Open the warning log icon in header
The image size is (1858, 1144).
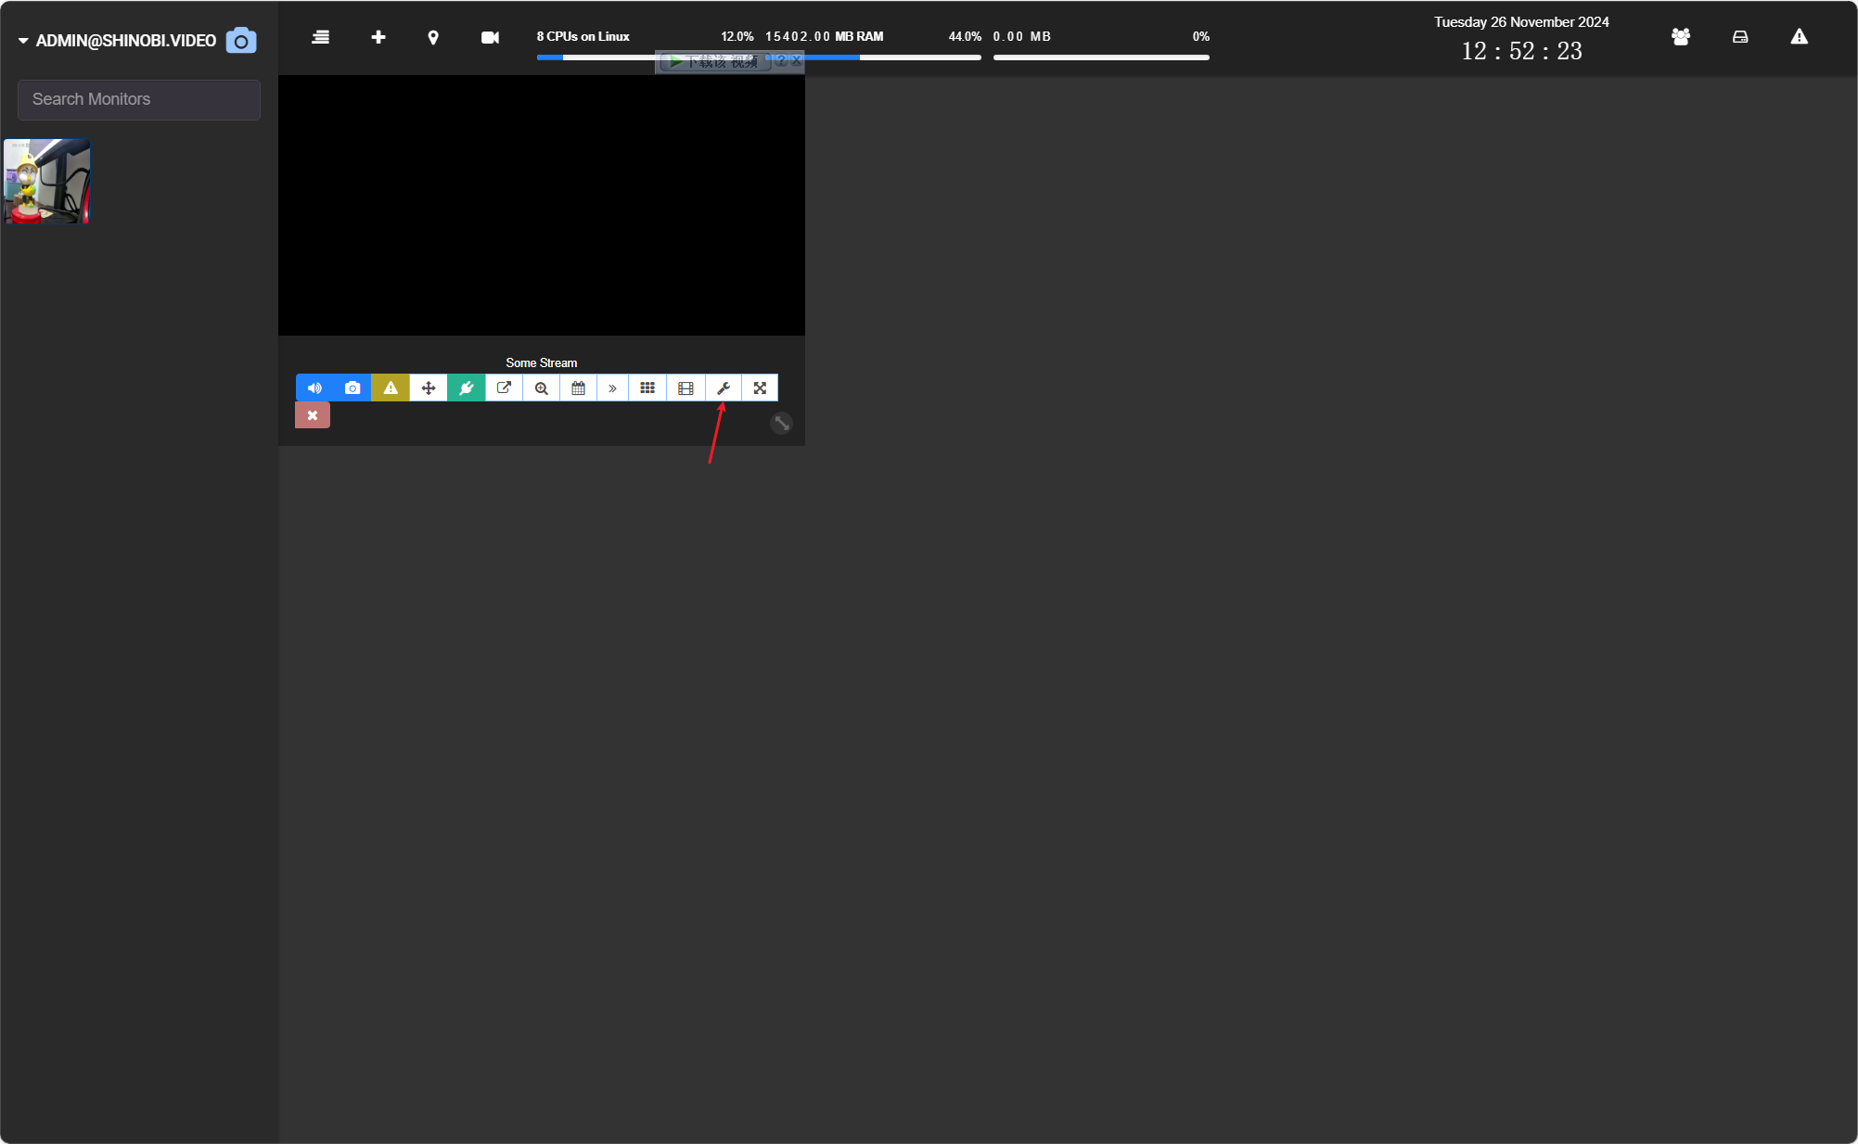[1800, 37]
